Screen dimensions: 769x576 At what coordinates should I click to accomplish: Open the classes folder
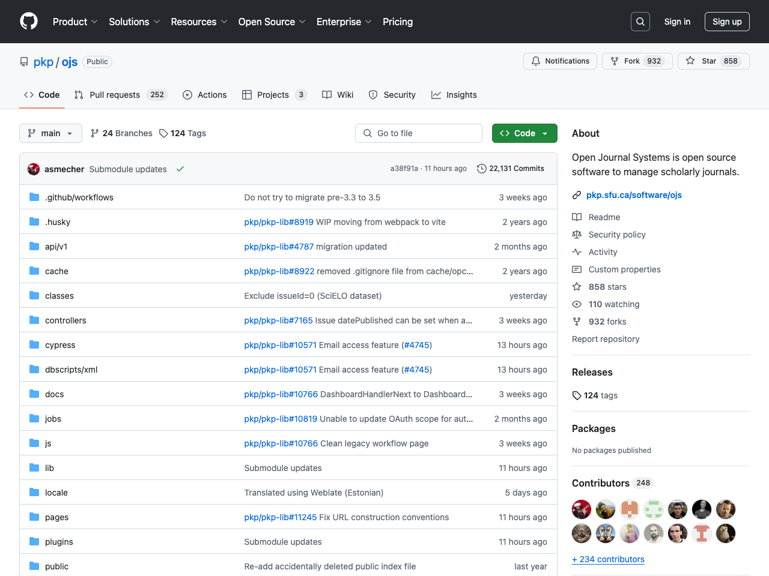59,296
